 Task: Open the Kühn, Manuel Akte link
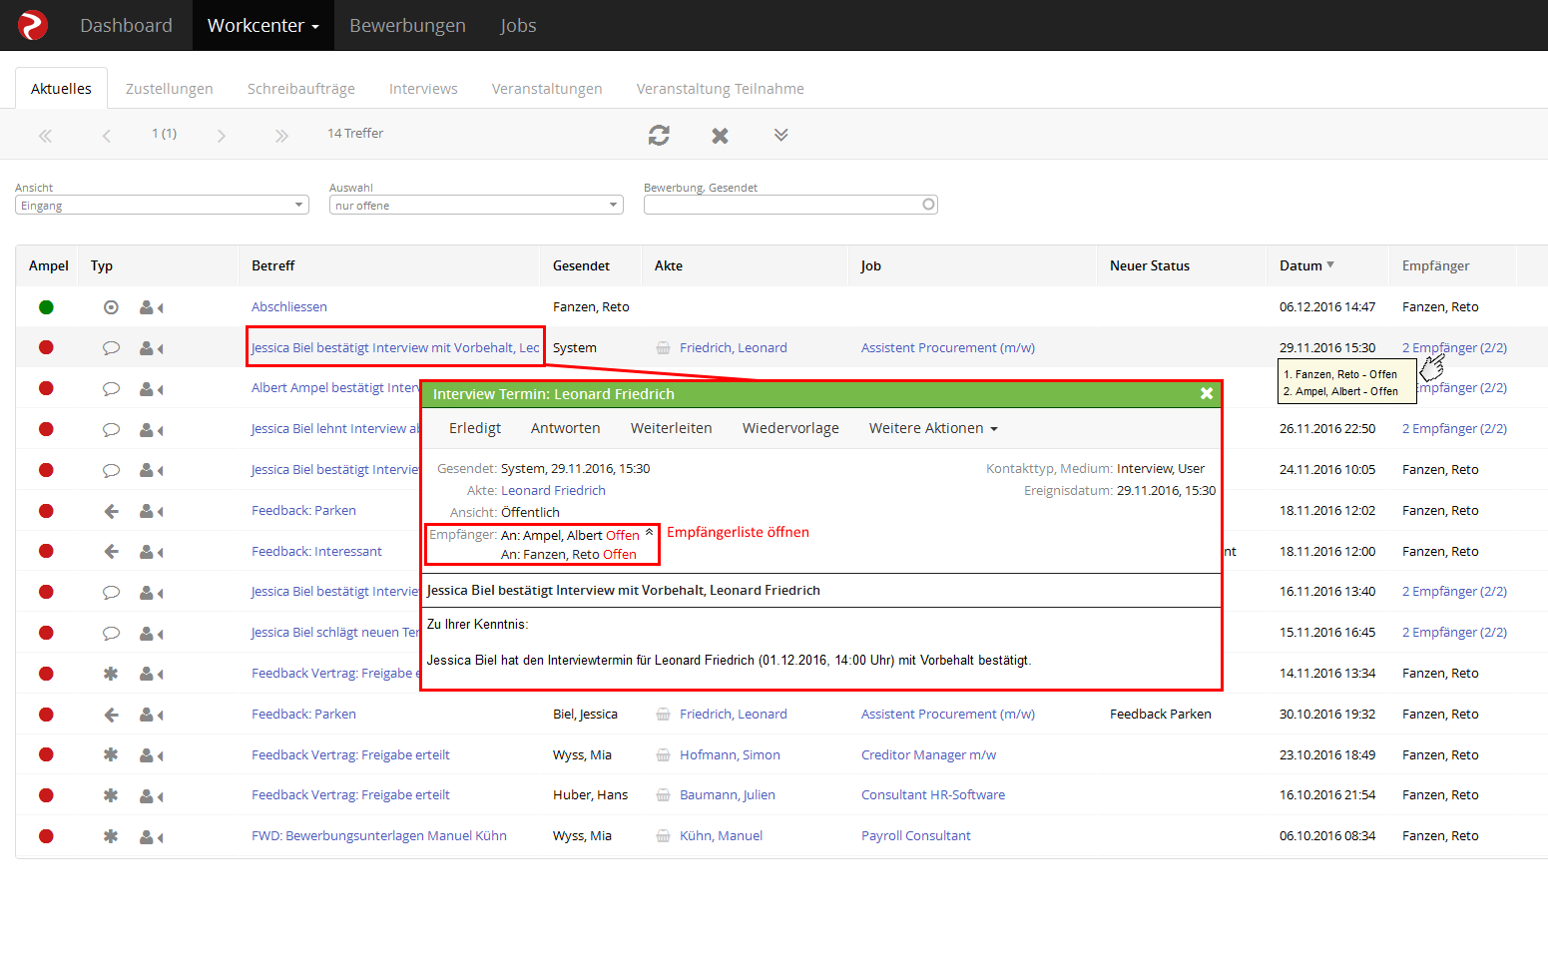coord(721,836)
